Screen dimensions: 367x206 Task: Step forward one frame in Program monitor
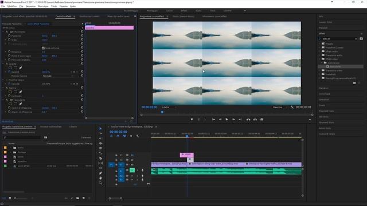(x=233, y=120)
